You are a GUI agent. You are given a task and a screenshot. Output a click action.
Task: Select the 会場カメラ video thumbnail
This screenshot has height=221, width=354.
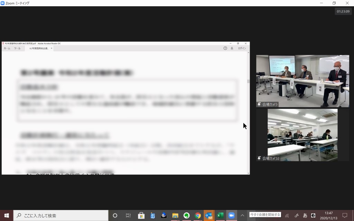pos(302,81)
